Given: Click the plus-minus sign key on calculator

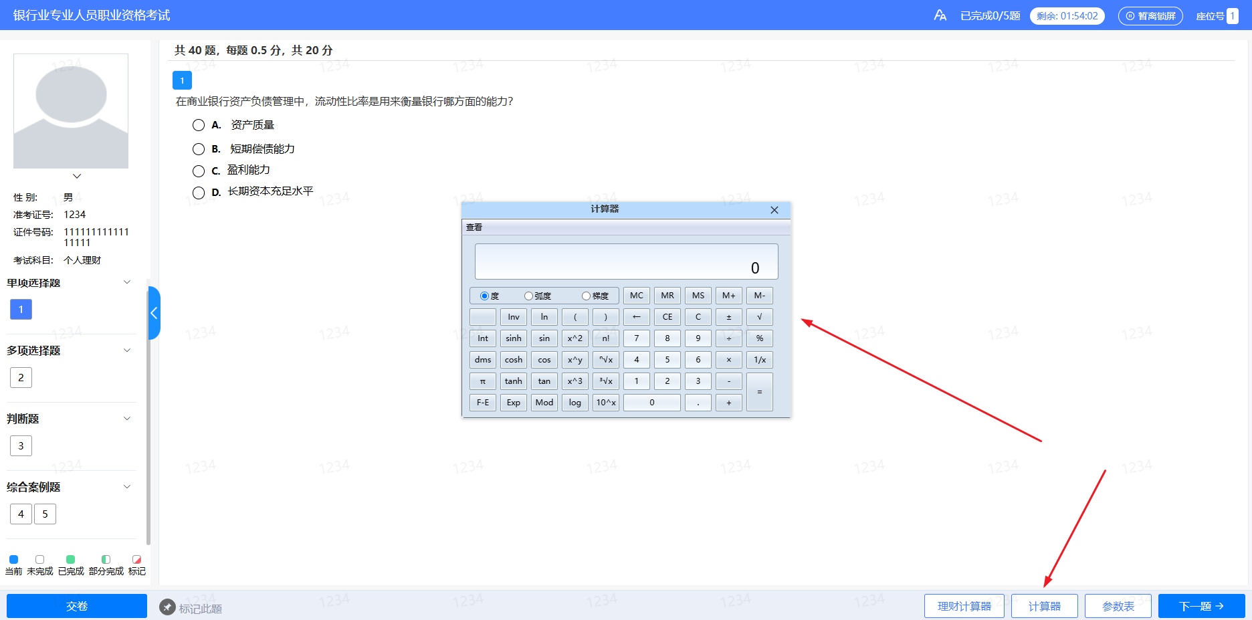Looking at the screenshot, I should tap(729, 317).
